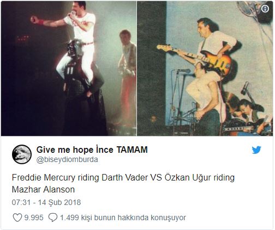275x230 pixels.
Task: Open Twitter via the blue bird logo
Action: point(256,150)
